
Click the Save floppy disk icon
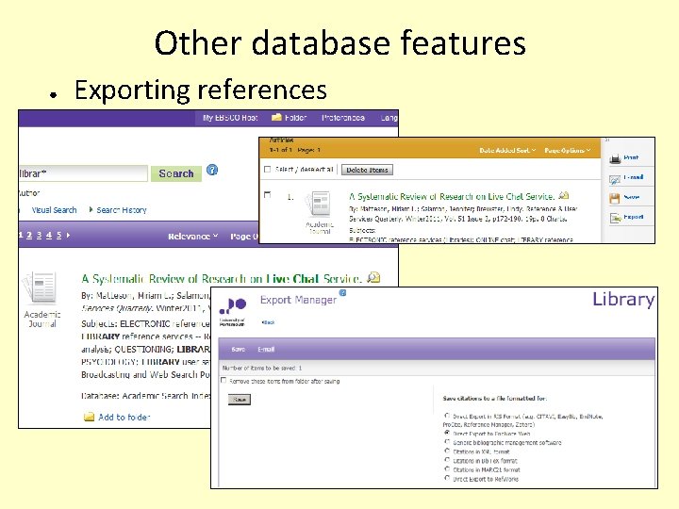(615, 198)
